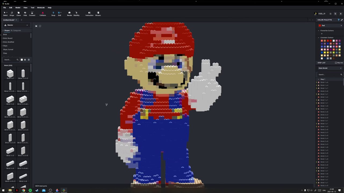344x193 pixels.
Task: Select the Brick 1 x 2 part
Action: click(x=10, y=100)
